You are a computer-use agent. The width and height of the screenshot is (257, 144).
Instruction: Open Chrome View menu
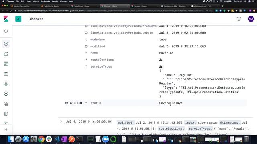(x=29, y=1)
